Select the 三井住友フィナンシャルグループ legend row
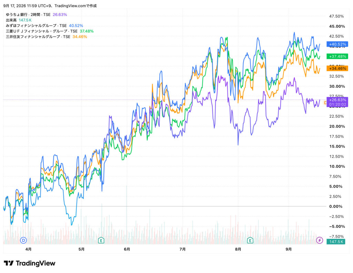Screen dimensions: 353x273 [46, 36]
